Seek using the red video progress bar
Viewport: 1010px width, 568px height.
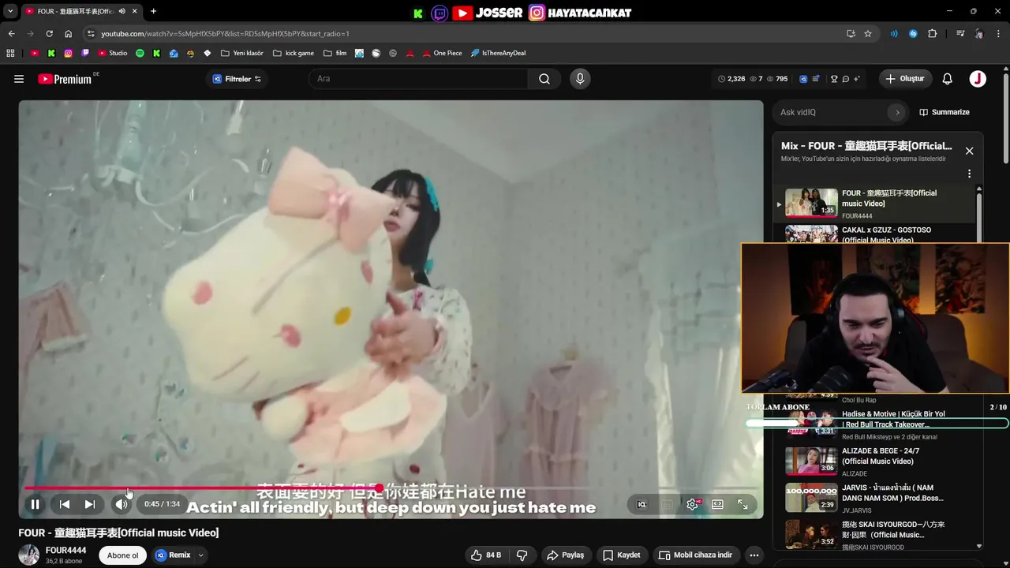391,488
